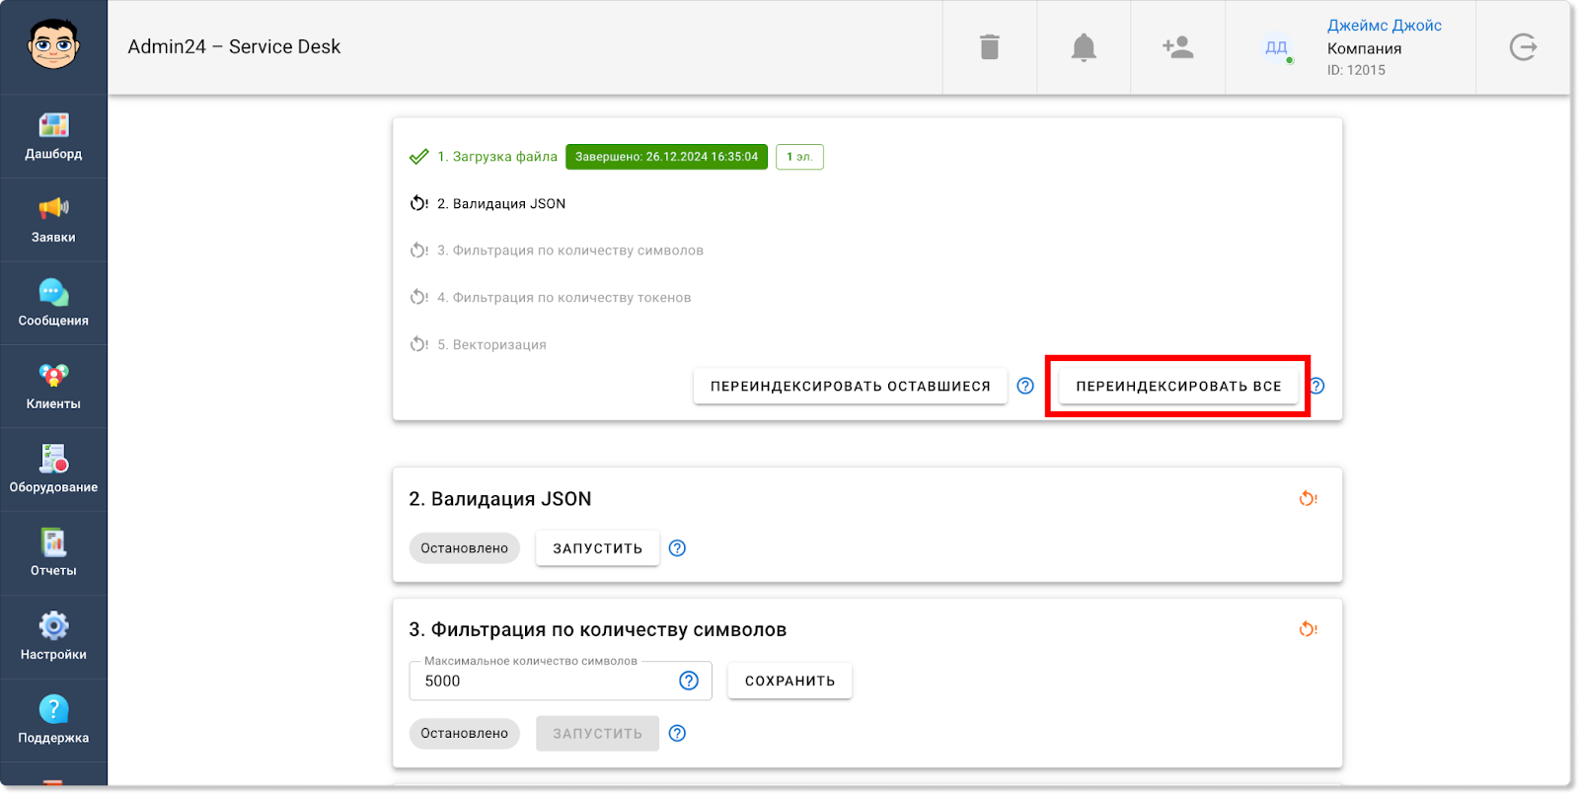Image resolution: width=1579 pixels, height=794 pixels.
Task: Click step 5. Векторизация
Action: [491, 345]
